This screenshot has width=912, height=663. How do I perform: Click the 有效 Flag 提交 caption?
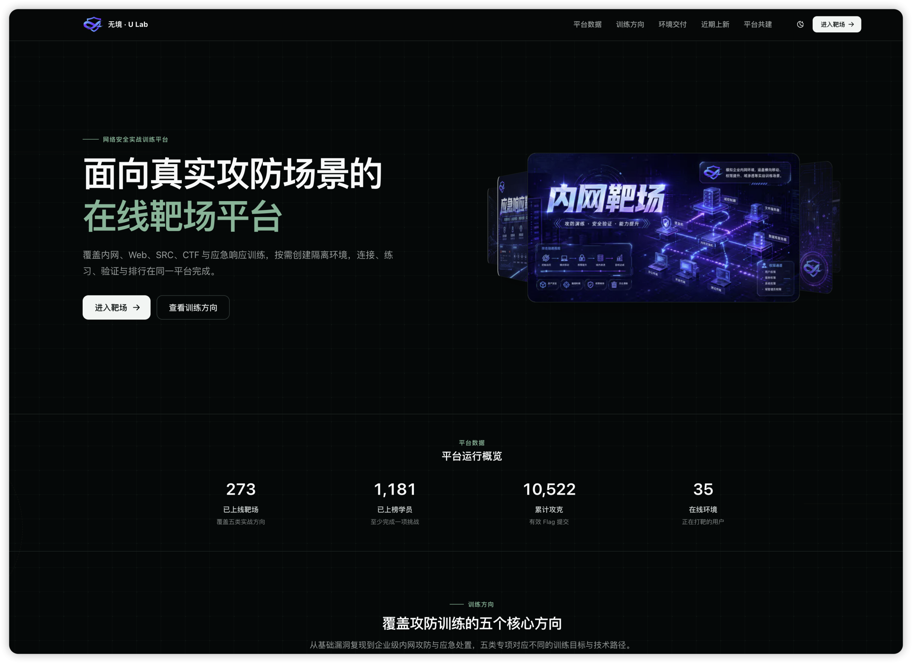pos(549,522)
